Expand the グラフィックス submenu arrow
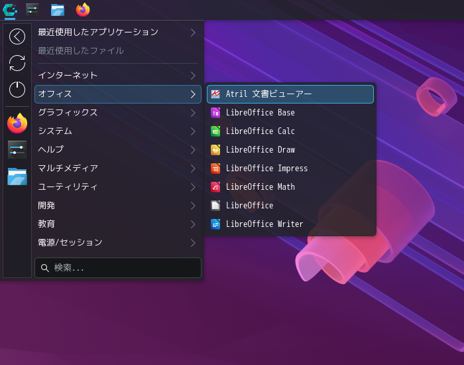 click(x=193, y=113)
